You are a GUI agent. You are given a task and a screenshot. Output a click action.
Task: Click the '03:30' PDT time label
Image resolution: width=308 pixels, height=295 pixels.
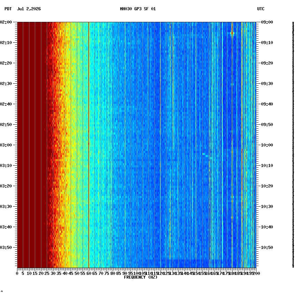click(6, 207)
